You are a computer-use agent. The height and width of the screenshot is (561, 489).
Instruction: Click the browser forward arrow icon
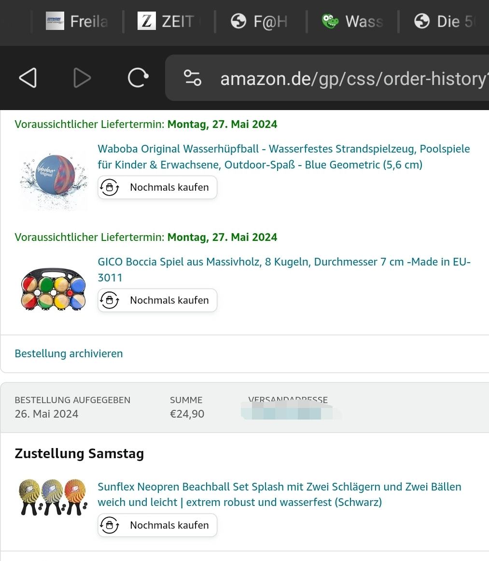(82, 78)
